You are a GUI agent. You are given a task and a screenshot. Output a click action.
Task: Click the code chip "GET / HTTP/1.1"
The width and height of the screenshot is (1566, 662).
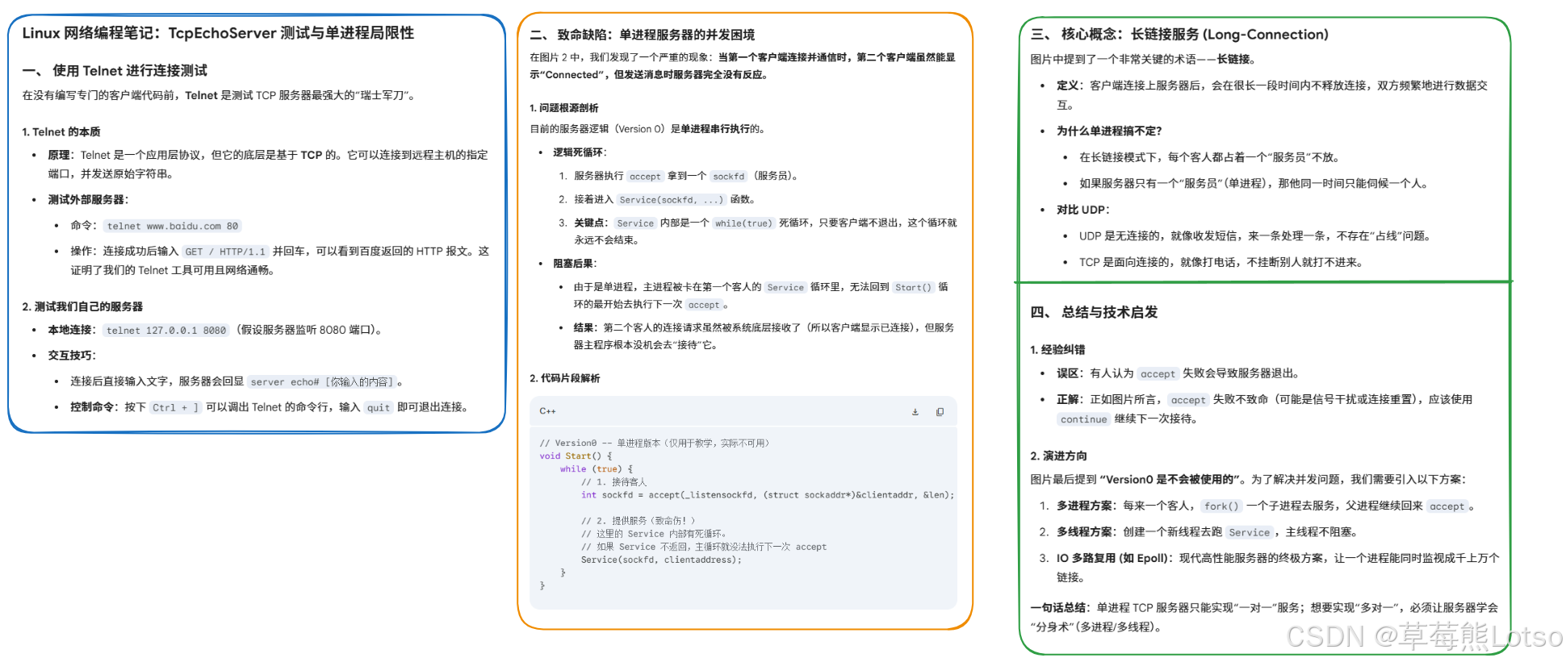[x=225, y=252]
